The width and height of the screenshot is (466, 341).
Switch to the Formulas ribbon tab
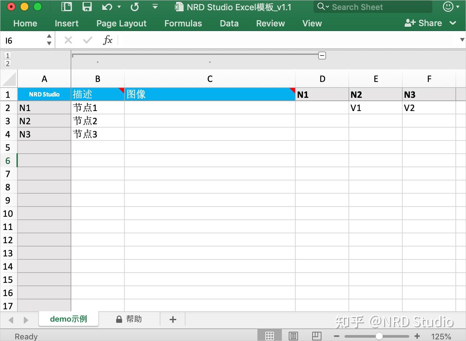coord(183,23)
